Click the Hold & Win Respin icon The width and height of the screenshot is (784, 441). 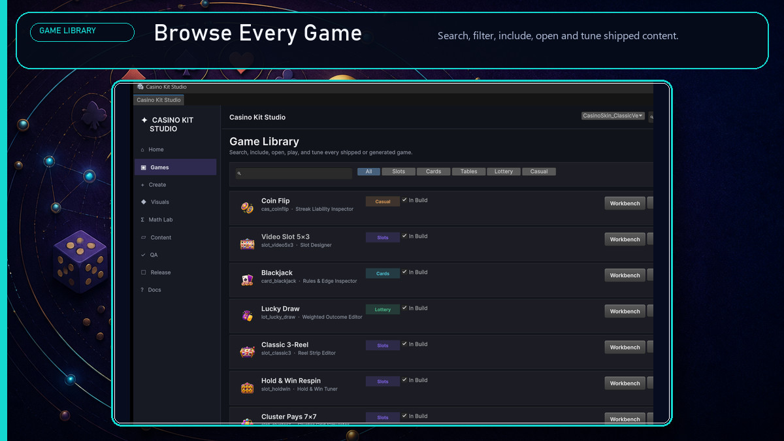click(247, 387)
